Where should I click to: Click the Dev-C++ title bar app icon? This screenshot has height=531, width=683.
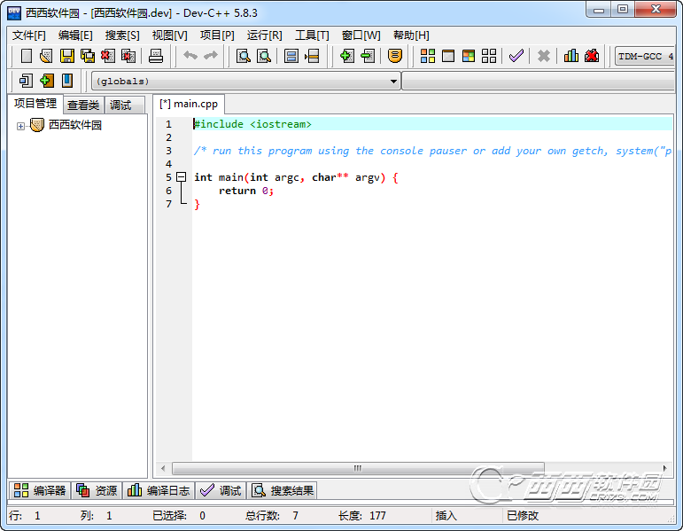pyautogui.click(x=14, y=13)
